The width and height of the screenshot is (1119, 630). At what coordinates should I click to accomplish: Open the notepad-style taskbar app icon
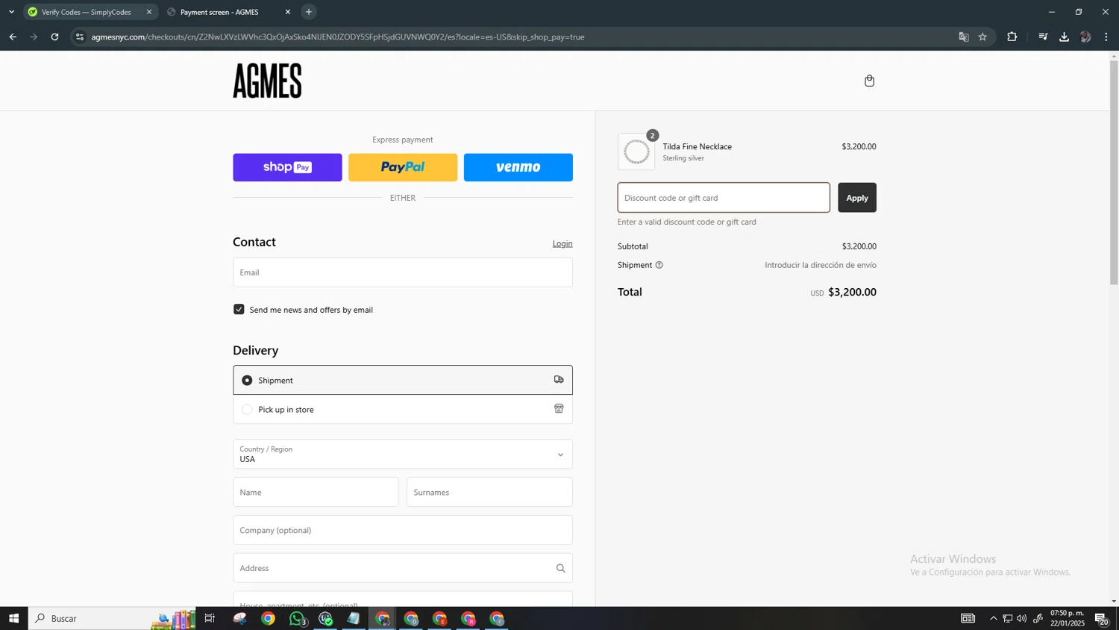click(354, 618)
